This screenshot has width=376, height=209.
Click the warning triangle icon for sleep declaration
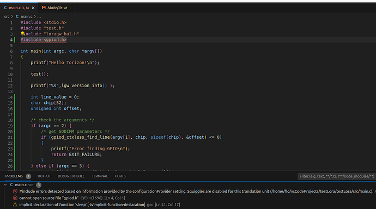(15, 205)
